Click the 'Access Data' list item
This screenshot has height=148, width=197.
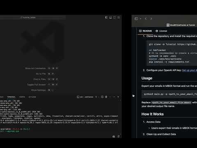153,122
